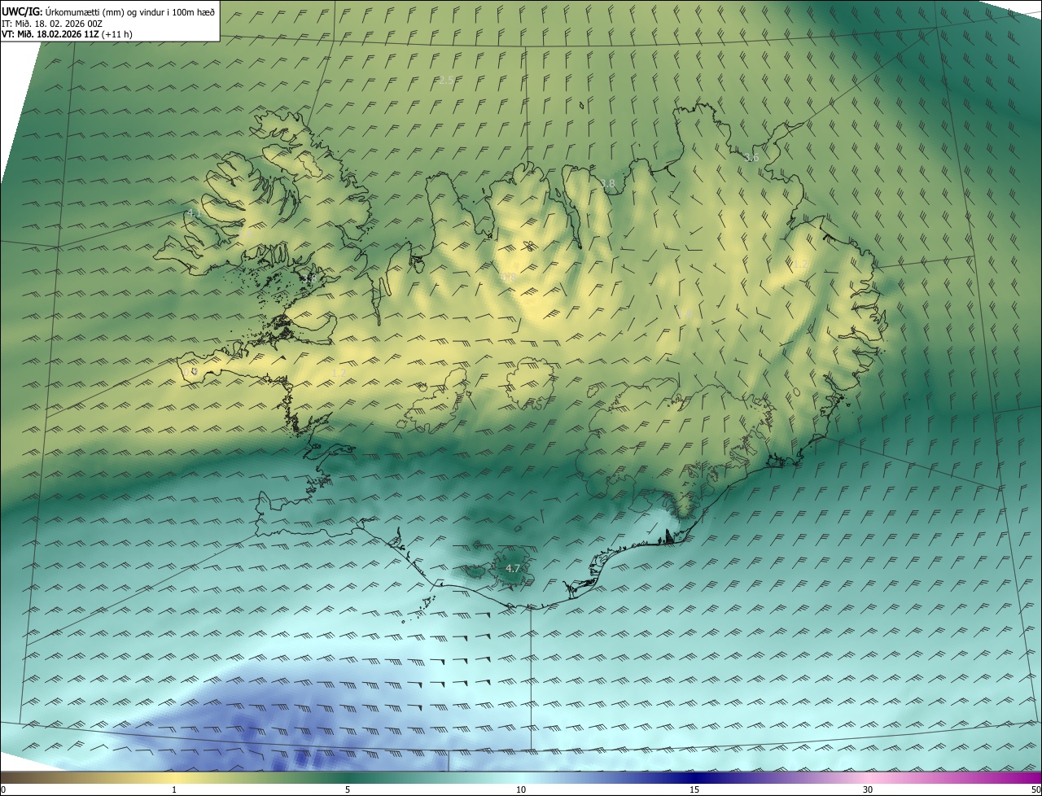Click the 4.1 value label off the Westfjords

click(x=194, y=213)
